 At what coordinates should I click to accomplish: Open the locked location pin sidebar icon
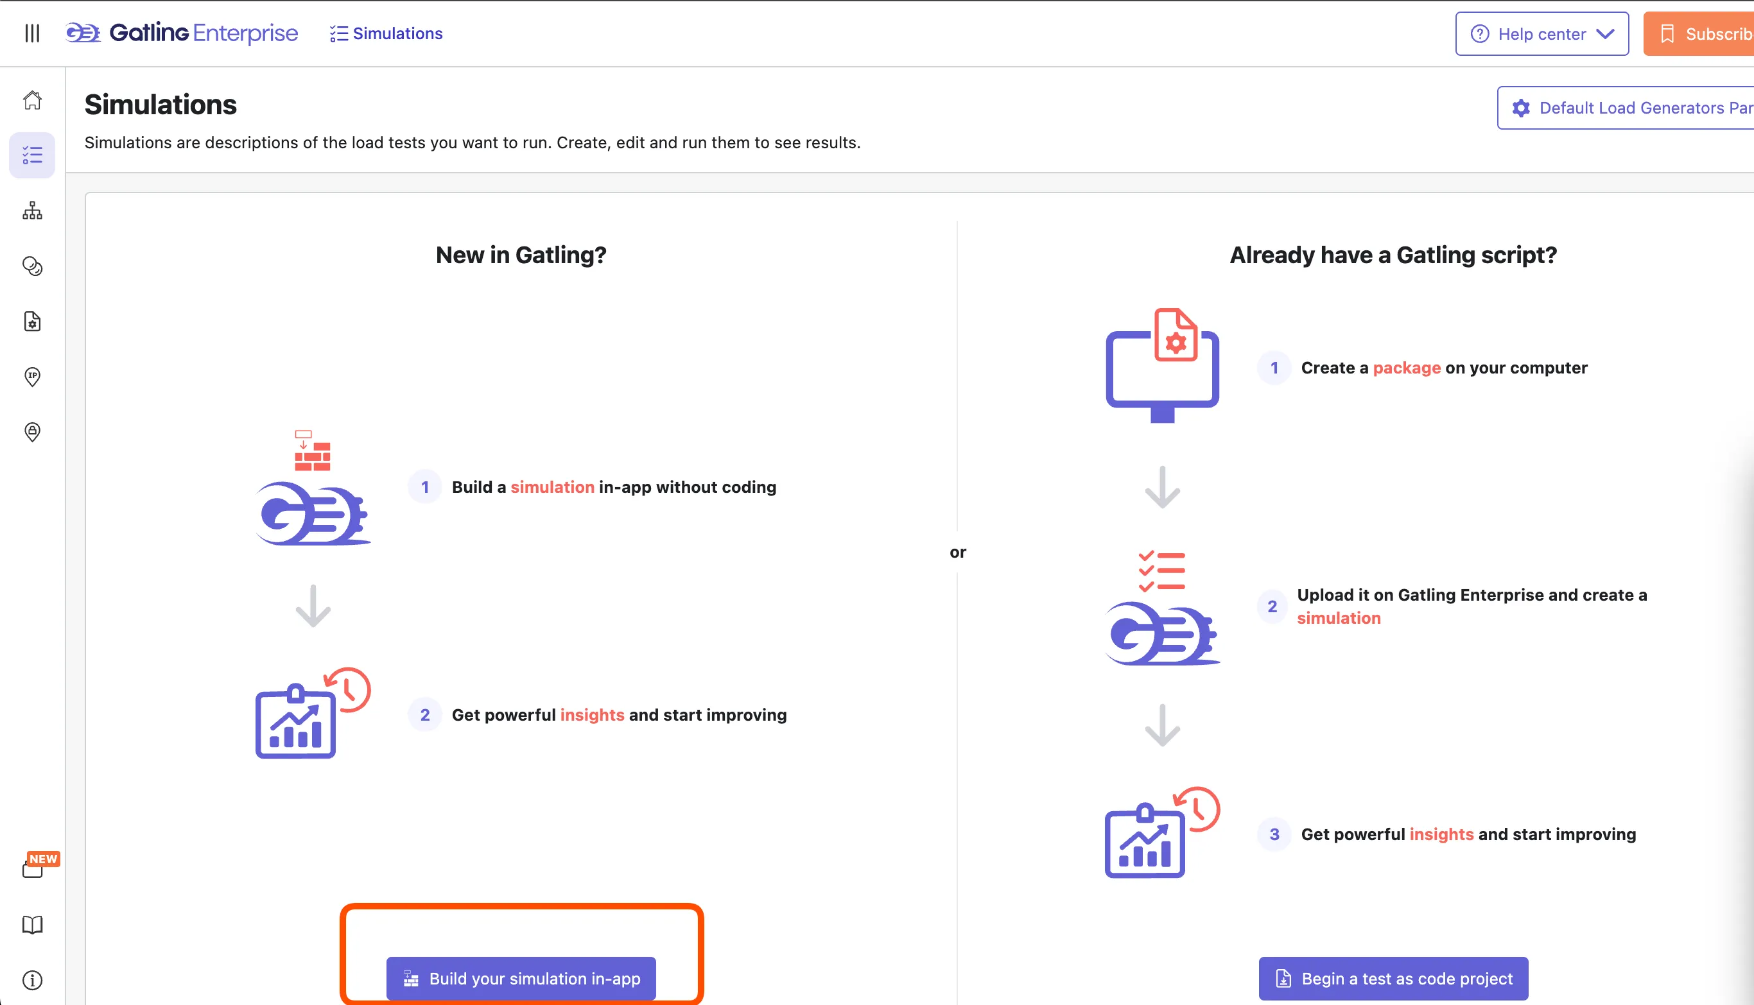33,432
